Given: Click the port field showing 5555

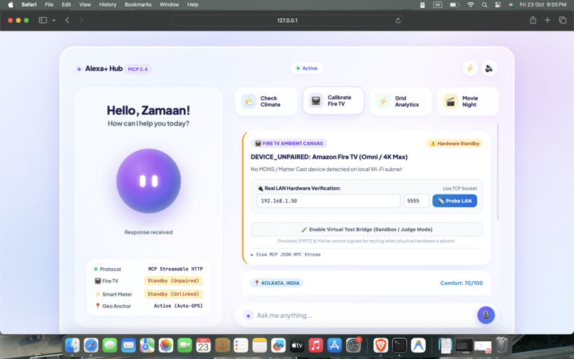Looking at the screenshot, I should click(416, 201).
